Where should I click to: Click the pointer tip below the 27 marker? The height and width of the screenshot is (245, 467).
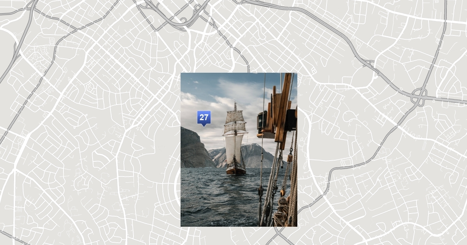[204, 126]
